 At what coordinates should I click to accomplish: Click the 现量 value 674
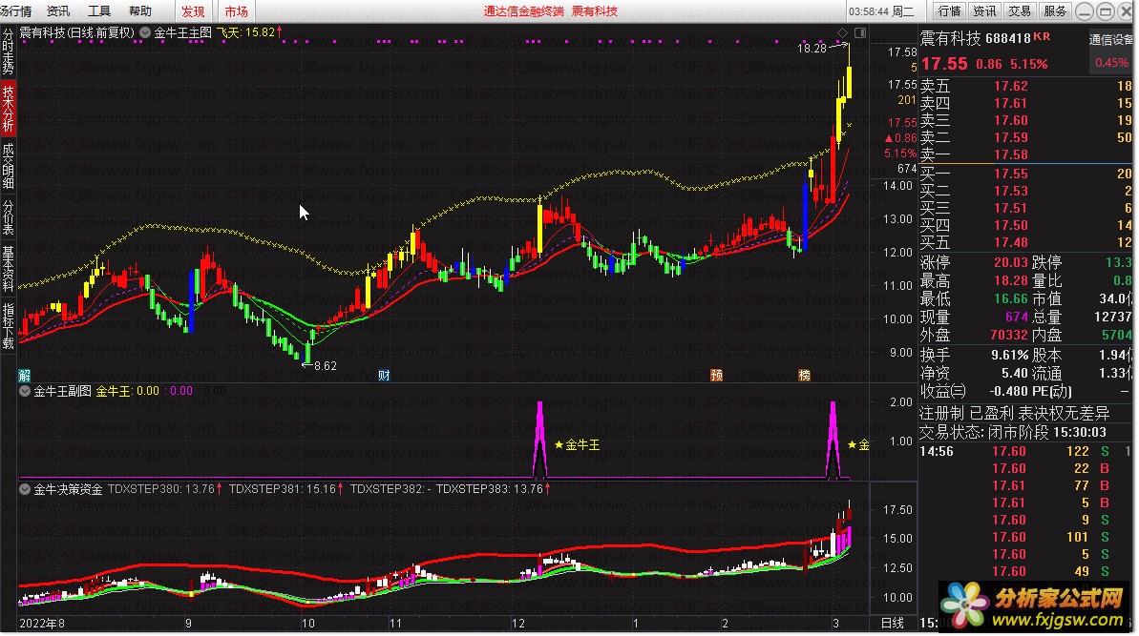point(1017,317)
